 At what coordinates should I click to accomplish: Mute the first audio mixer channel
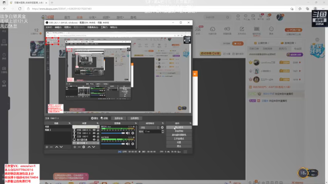128,133
